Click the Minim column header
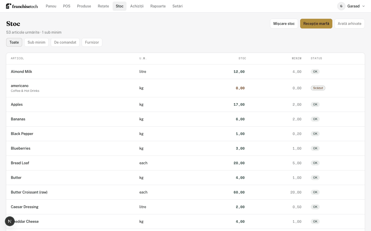The height and width of the screenshot is (231, 371). [x=297, y=59]
